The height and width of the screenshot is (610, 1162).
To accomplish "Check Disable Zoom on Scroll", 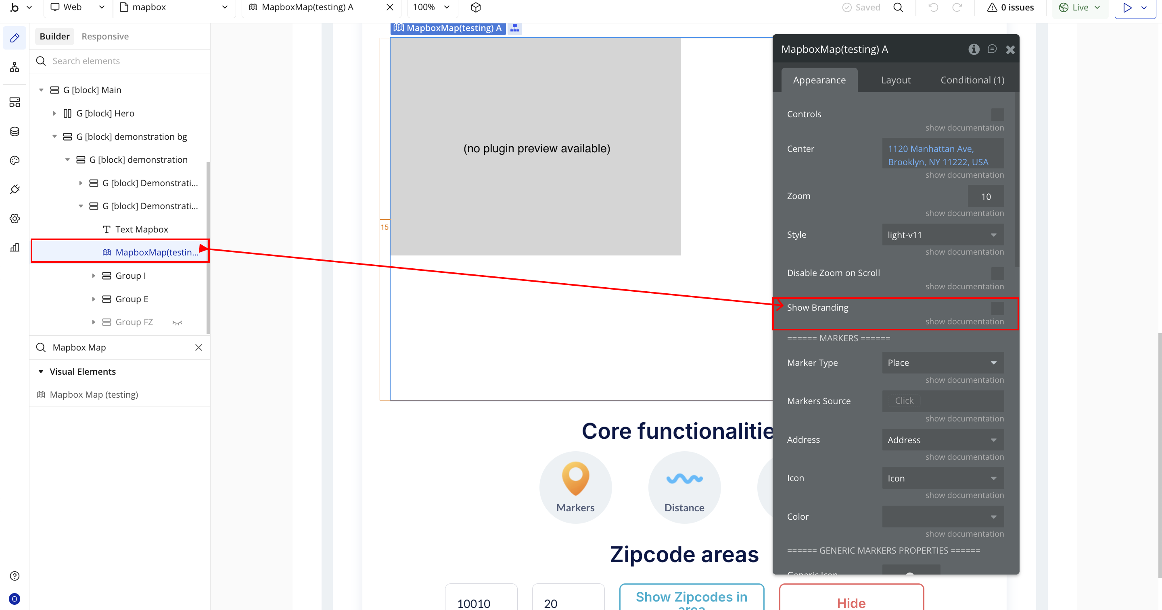I will [997, 274].
